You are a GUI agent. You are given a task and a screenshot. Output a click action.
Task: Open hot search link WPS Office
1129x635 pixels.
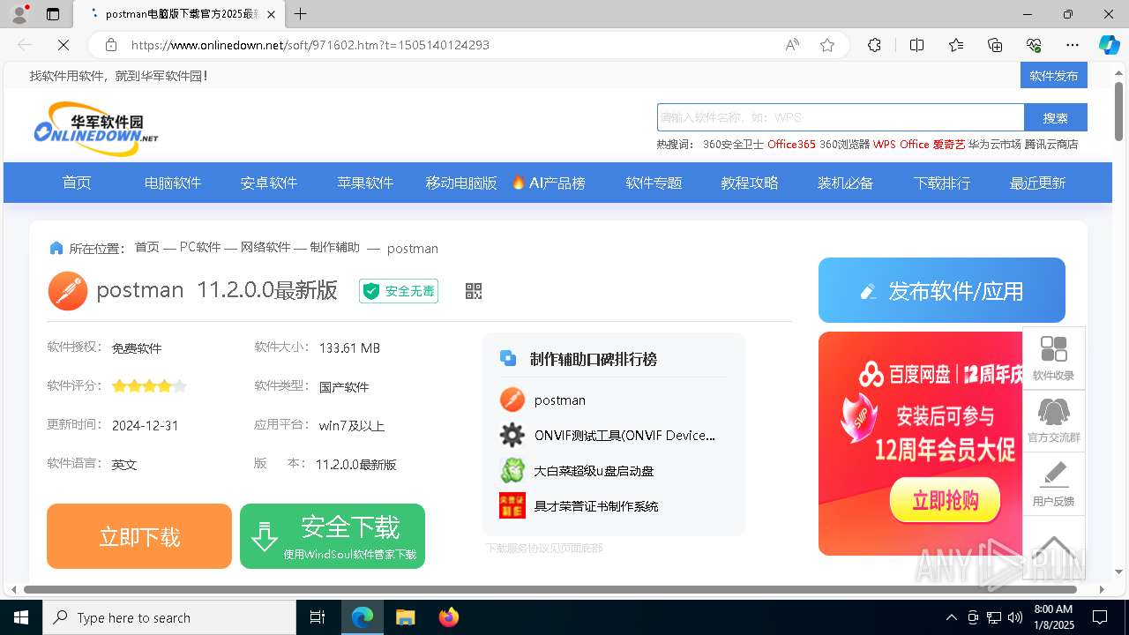(901, 145)
